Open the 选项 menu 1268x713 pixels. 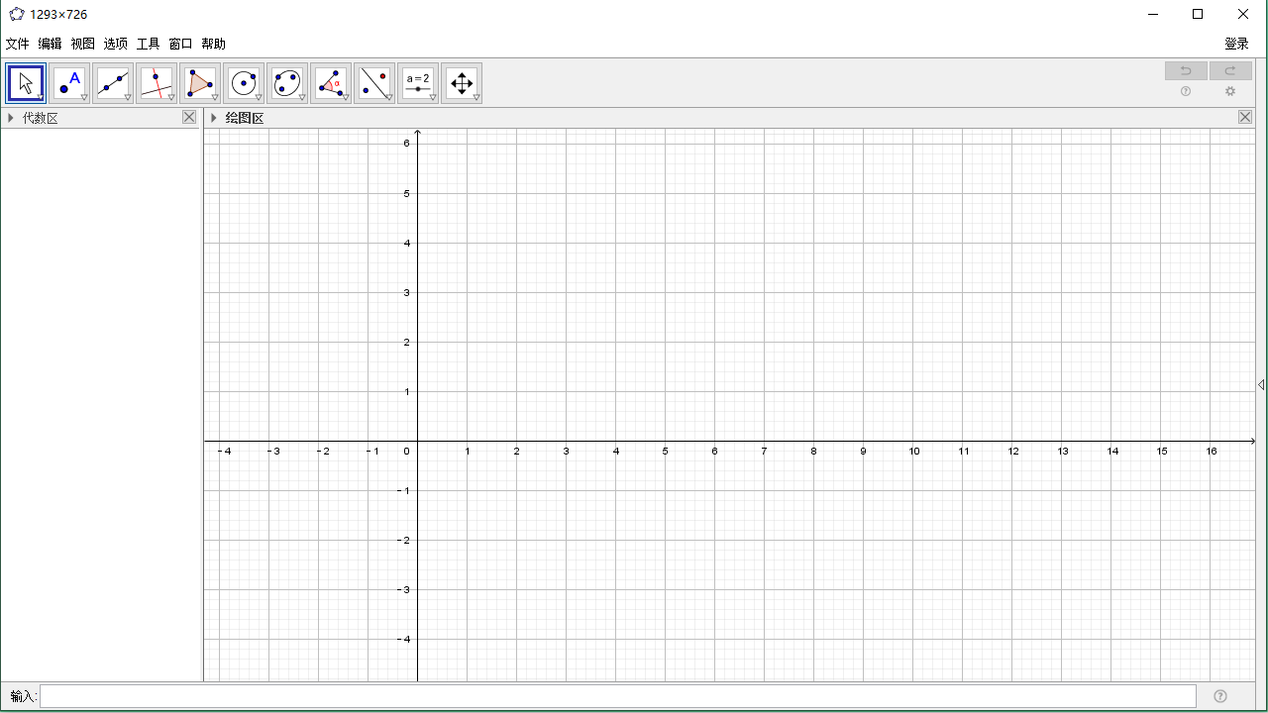click(115, 44)
